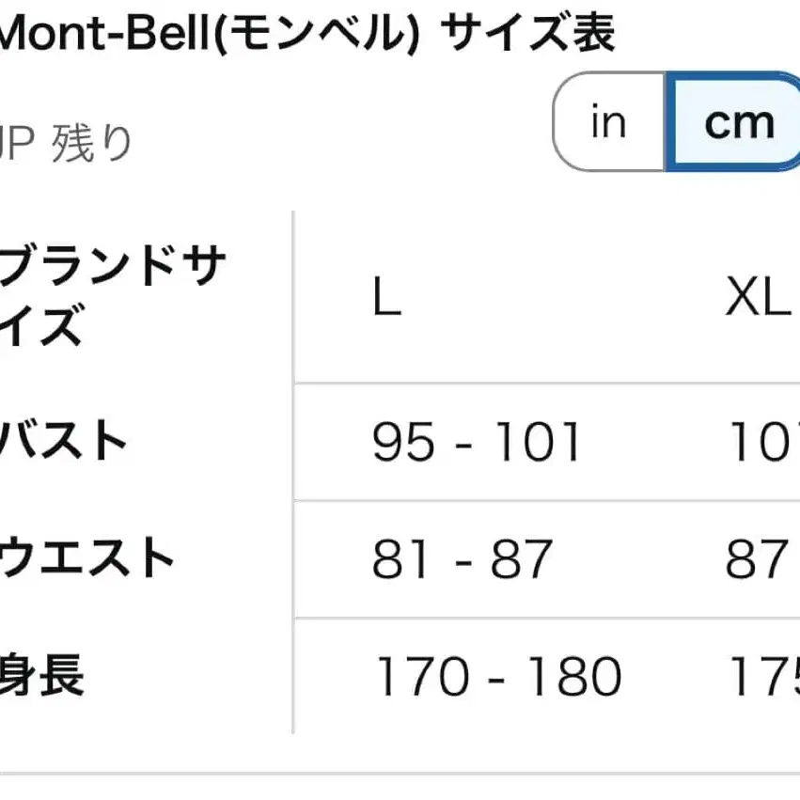Toggle the in/cm unit switcher
The width and height of the screenshot is (800, 800).
677,122
